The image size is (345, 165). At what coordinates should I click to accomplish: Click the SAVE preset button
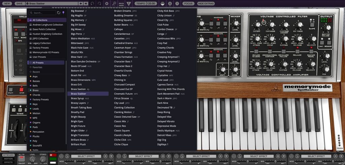19,3
